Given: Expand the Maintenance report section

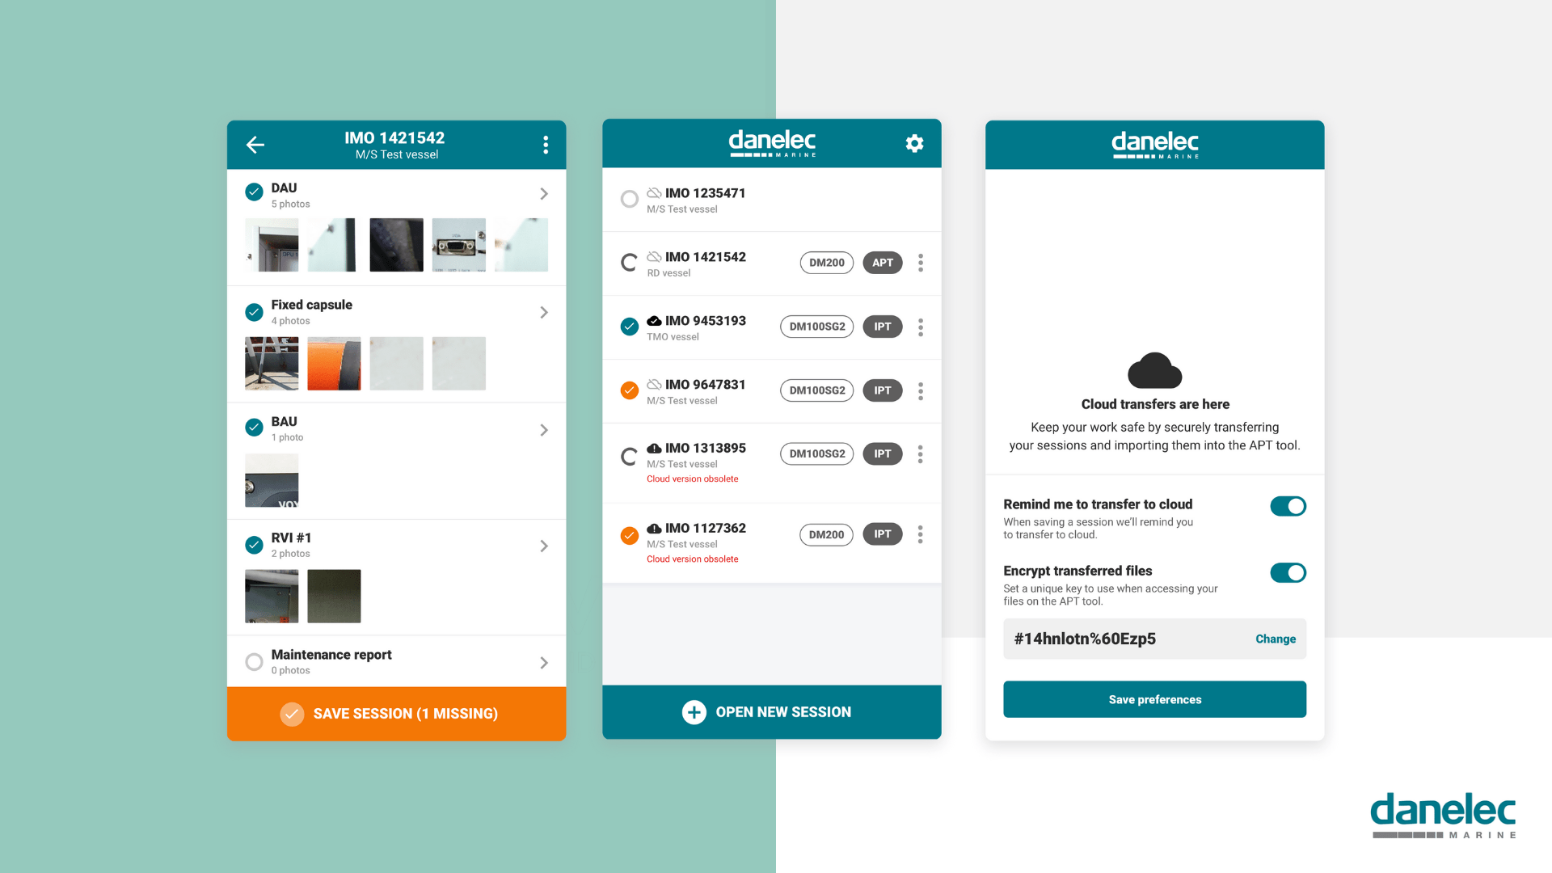Looking at the screenshot, I should pos(544,661).
